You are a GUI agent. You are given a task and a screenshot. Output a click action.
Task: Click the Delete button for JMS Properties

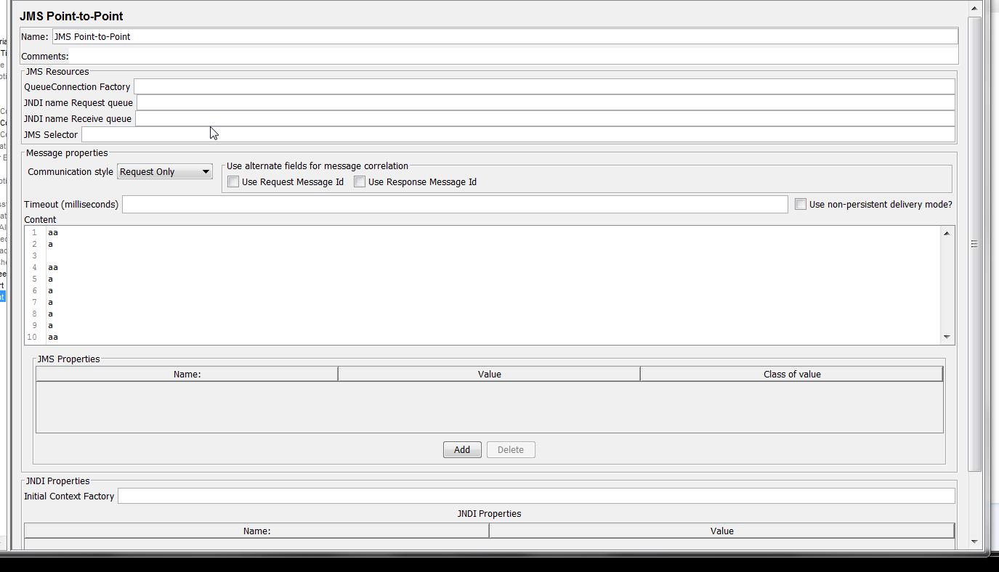[x=510, y=449]
